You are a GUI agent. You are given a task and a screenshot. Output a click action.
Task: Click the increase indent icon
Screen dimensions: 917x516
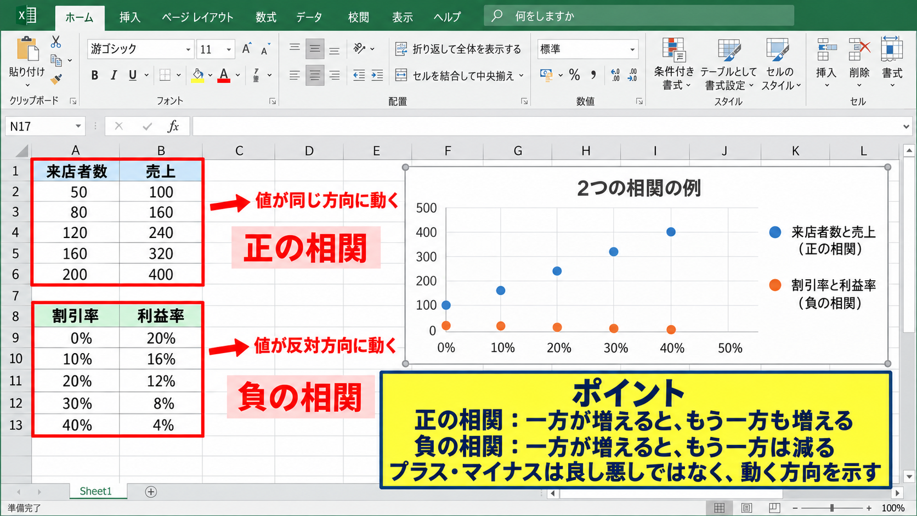tap(377, 75)
